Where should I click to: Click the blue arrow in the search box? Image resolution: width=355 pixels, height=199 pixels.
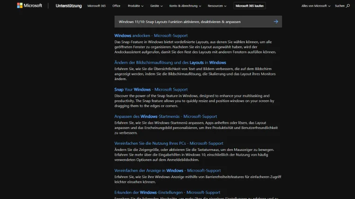pos(276,22)
